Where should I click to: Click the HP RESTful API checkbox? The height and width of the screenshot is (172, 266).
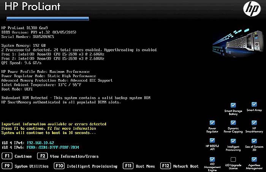(x=212, y=140)
